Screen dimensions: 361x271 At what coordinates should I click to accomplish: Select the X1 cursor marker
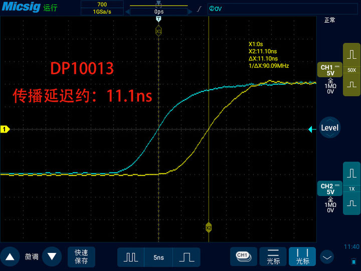click(x=158, y=31)
